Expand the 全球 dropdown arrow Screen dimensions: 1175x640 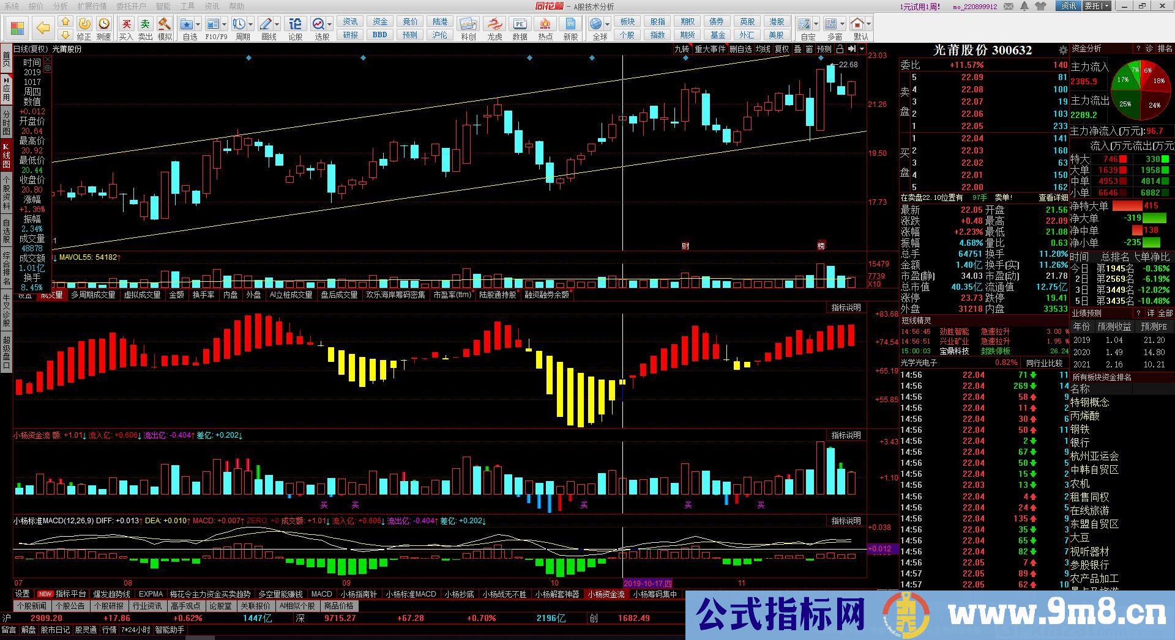(x=608, y=24)
